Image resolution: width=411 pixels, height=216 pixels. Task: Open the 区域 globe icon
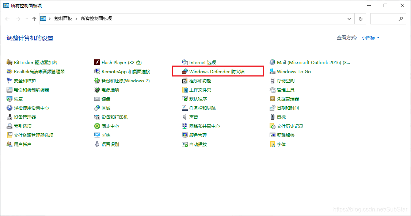coord(97,108)
